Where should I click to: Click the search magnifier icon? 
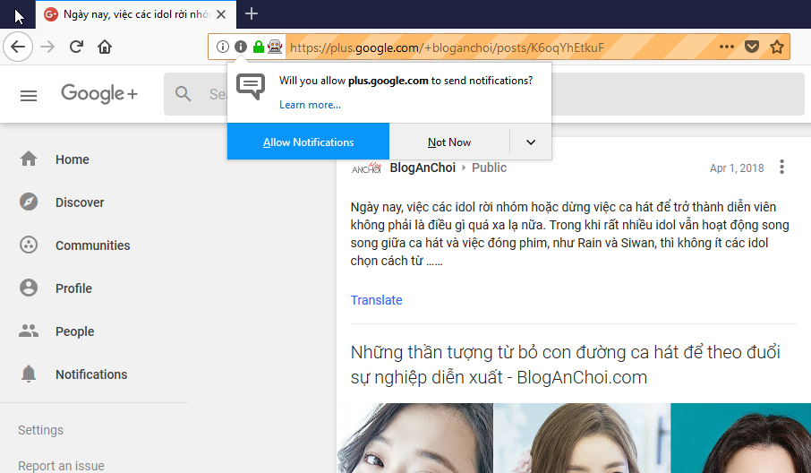(x=184, y=94)
